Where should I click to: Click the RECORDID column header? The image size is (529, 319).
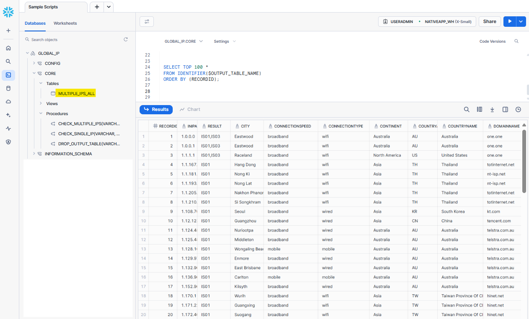[163, 126]
